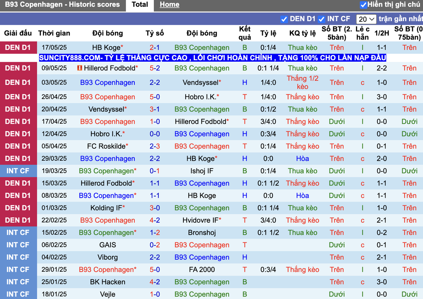Click Viborg team name

pyautogui.click(x=107, y=258)
